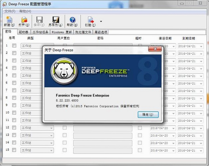The width and height of the screenshot is (209, 166).
Task: Open expiry date dropdown in row 15
Action: (x=201, y=151)
